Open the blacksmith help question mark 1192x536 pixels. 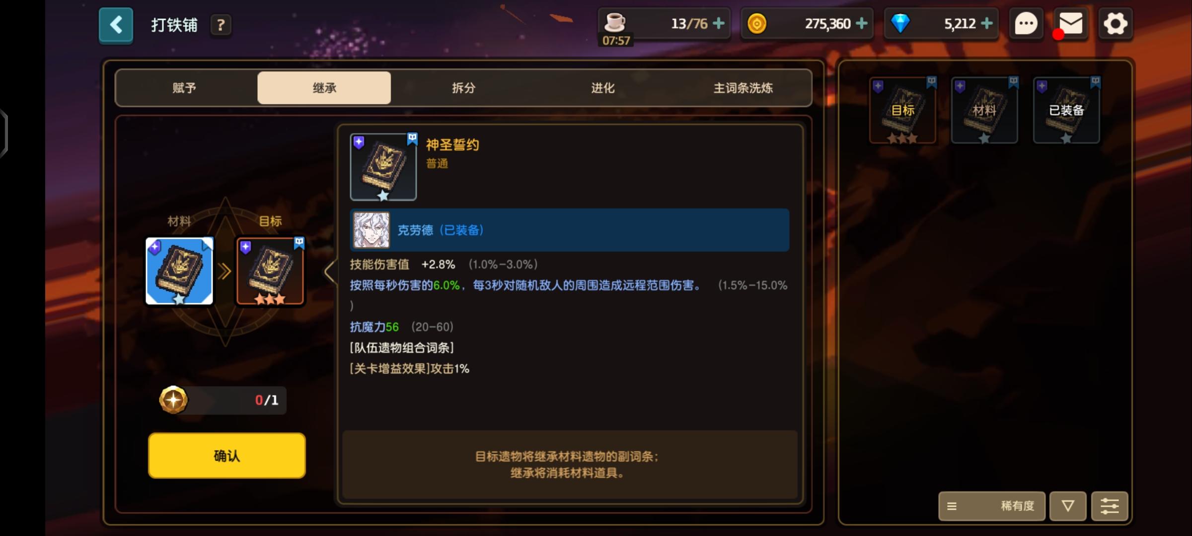221,25
